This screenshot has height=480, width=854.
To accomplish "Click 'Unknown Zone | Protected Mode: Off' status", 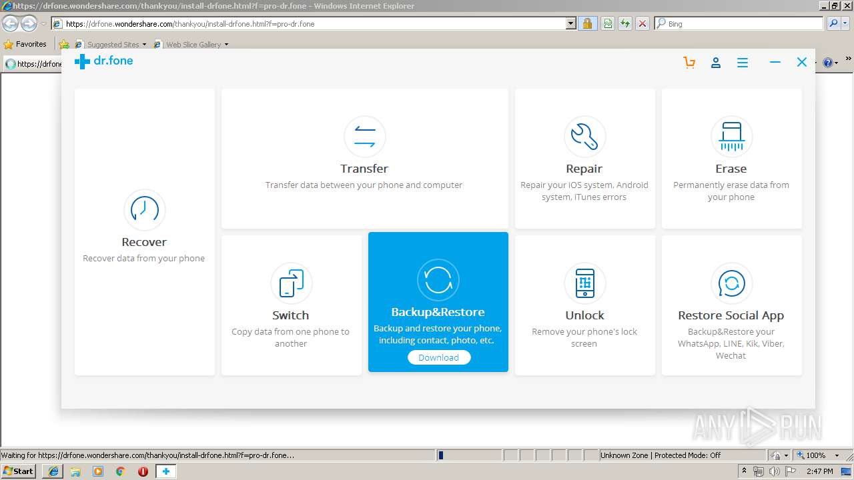I will pyautogui.click(x=661, y=455).
